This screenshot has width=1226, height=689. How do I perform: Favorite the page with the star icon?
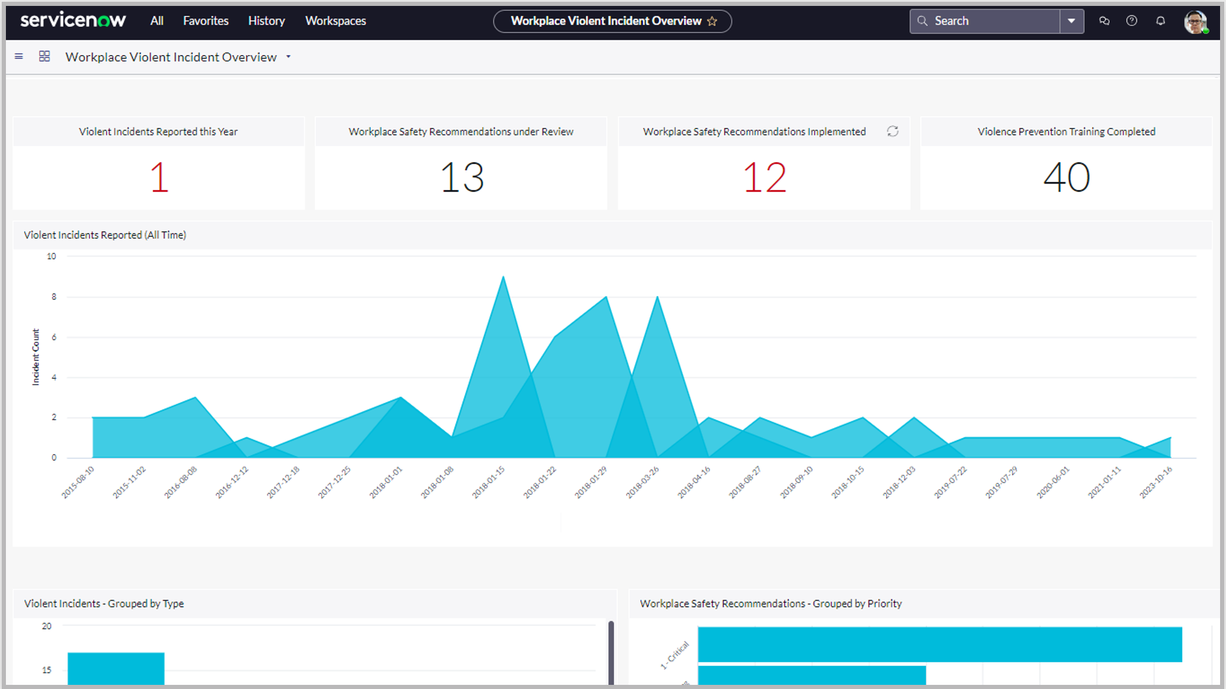coord(713,21)
